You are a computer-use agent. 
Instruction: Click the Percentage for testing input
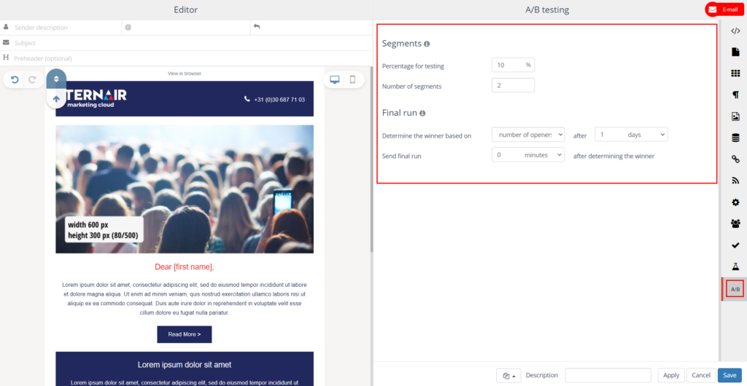[x=513, y=65]
